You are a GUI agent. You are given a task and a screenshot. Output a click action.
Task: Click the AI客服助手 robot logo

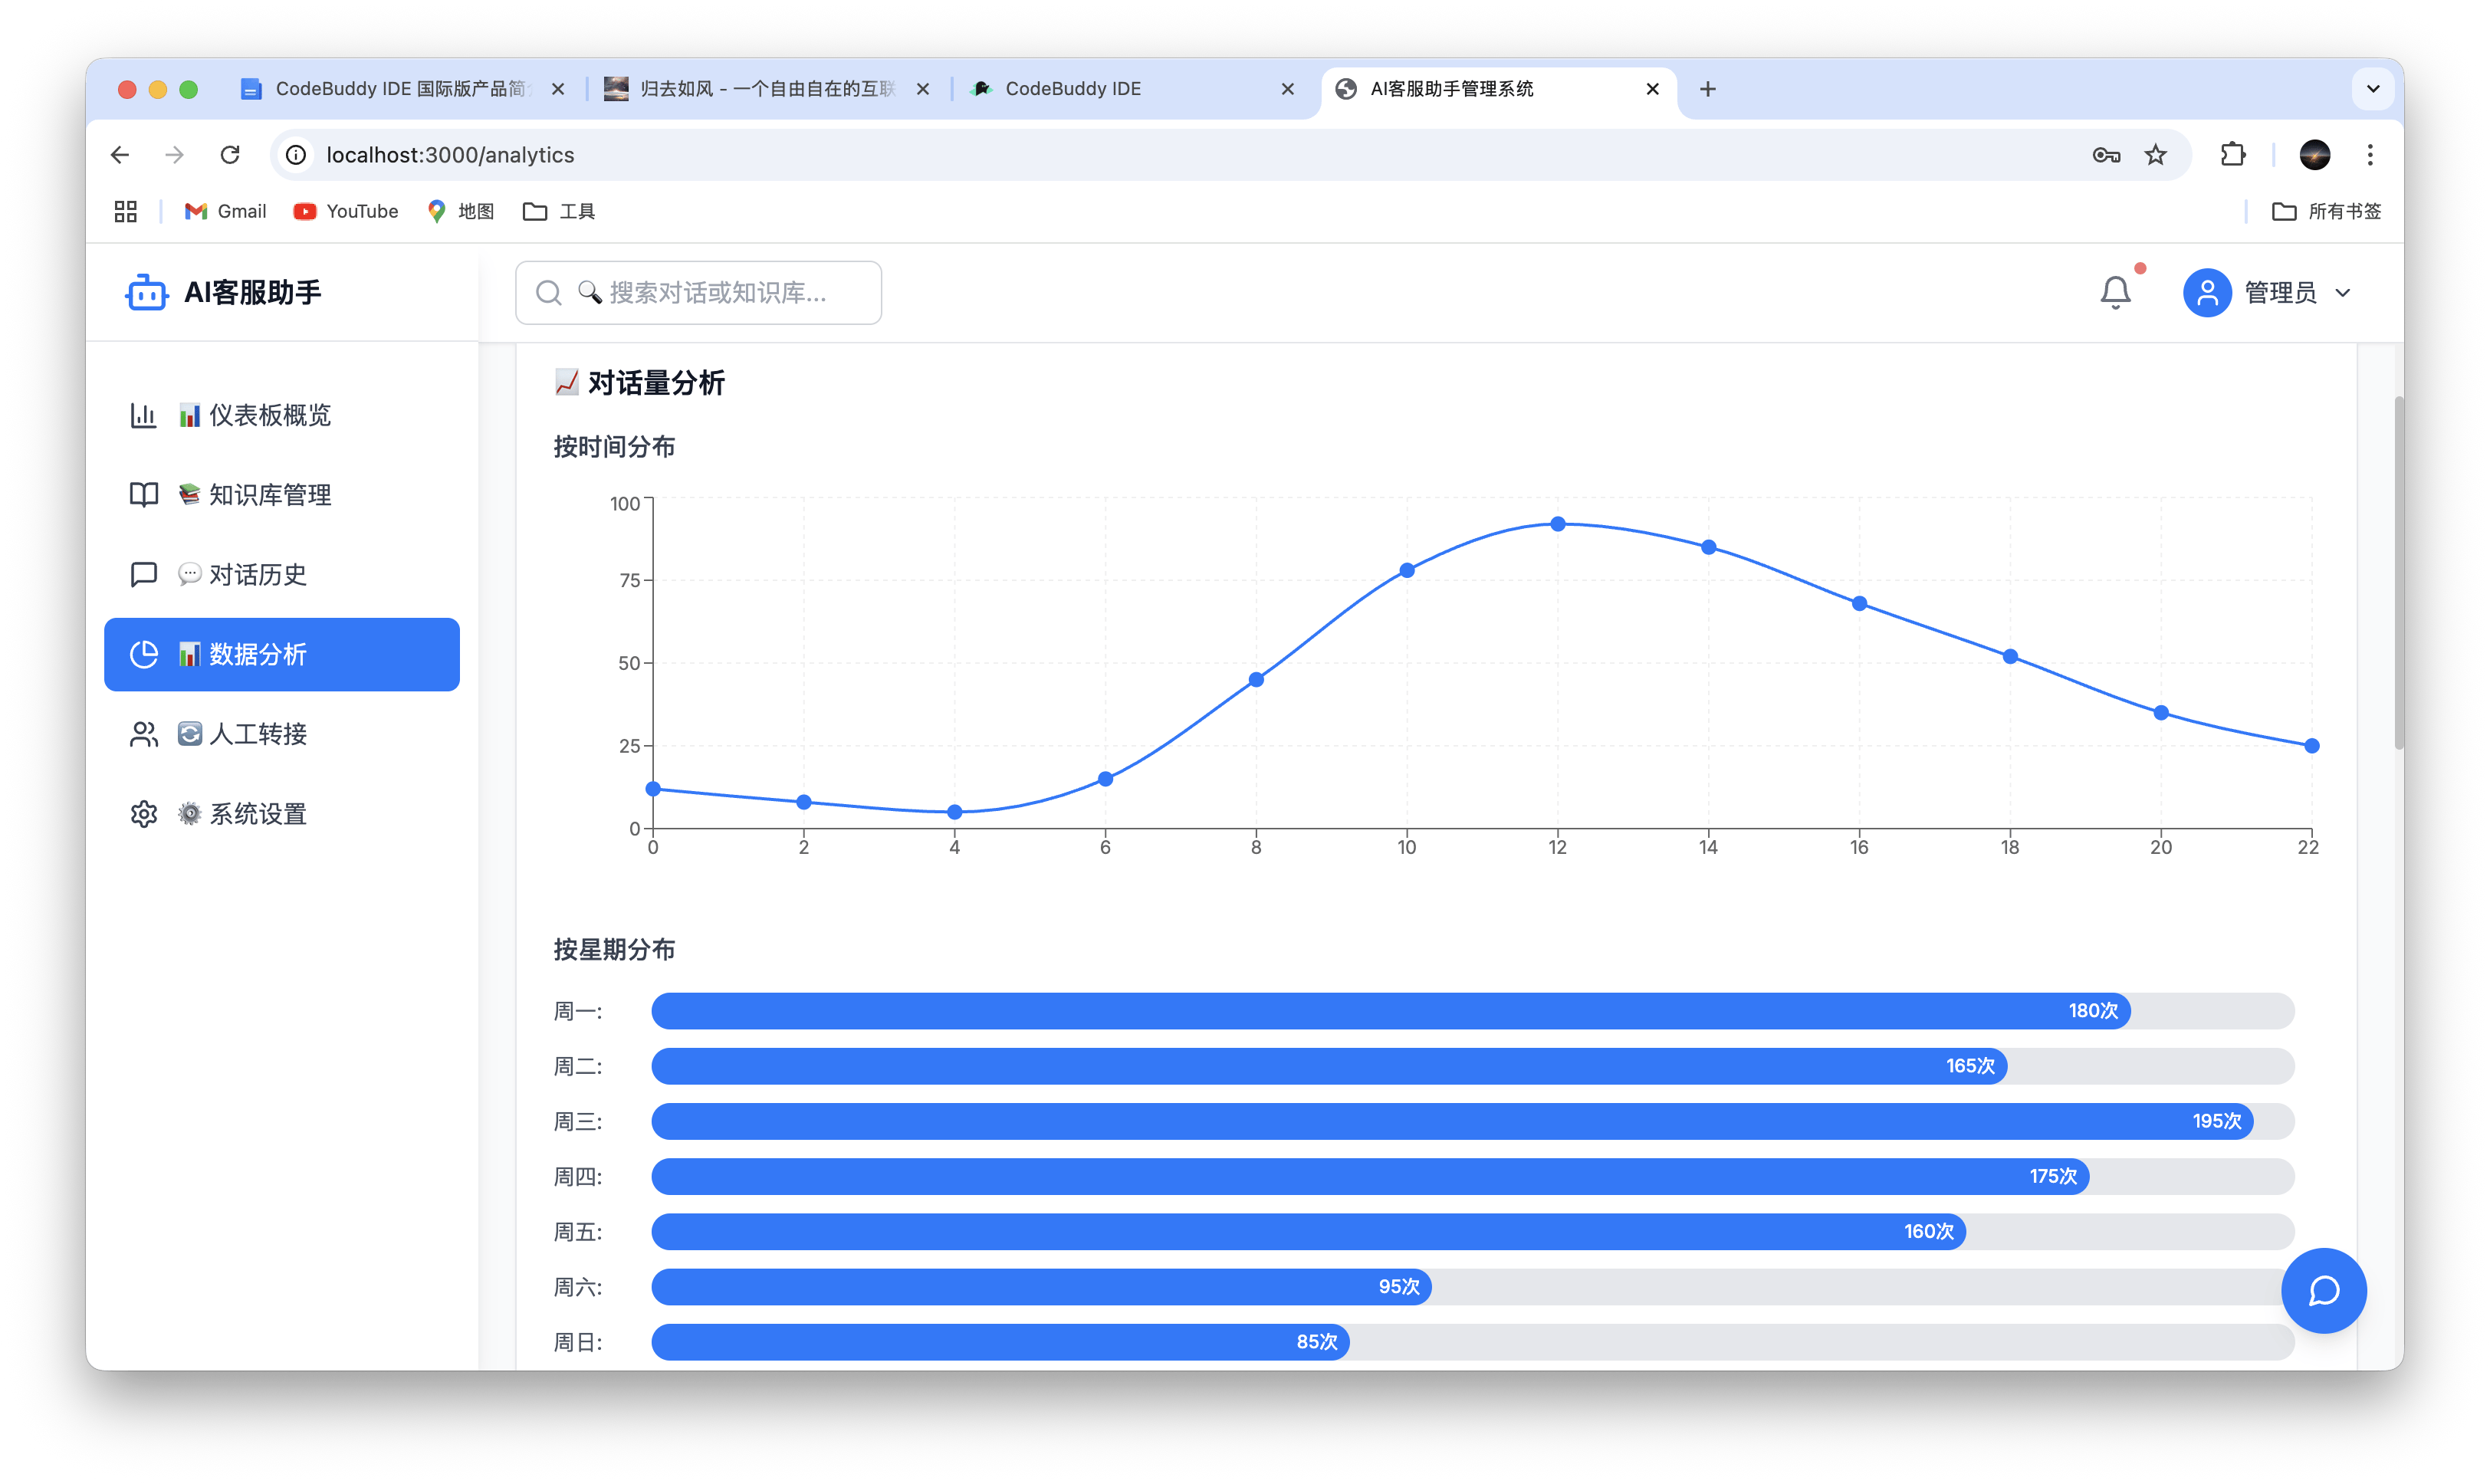[146, 292]
